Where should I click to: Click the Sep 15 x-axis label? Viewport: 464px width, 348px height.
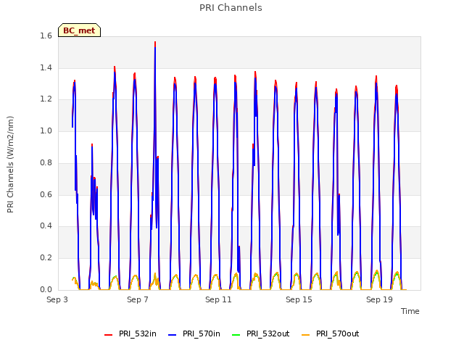299,299
